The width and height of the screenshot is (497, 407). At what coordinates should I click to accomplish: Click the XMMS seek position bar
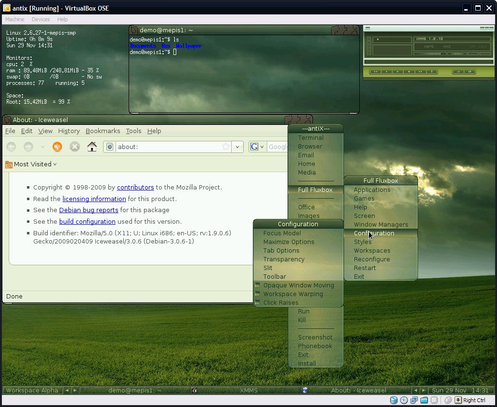[429, 62]
